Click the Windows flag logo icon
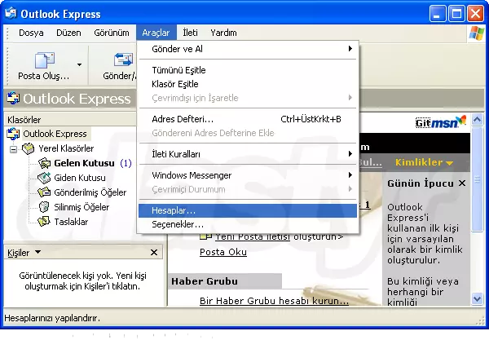 tap(476, 33)
